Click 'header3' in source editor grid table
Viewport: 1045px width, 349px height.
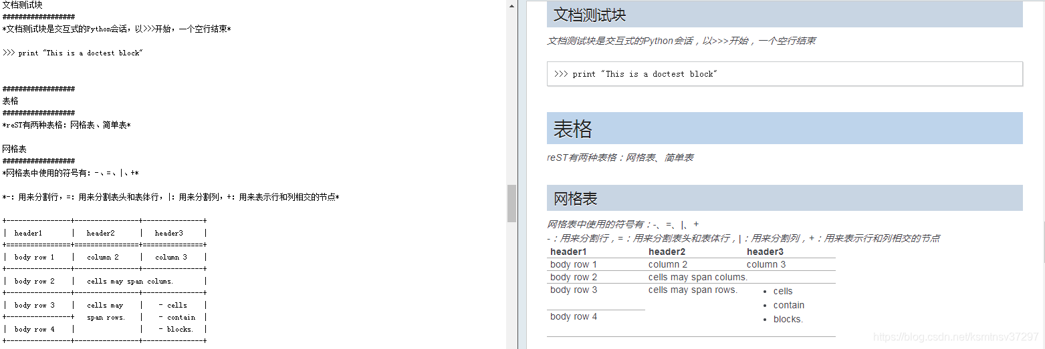tap(168, 233)
